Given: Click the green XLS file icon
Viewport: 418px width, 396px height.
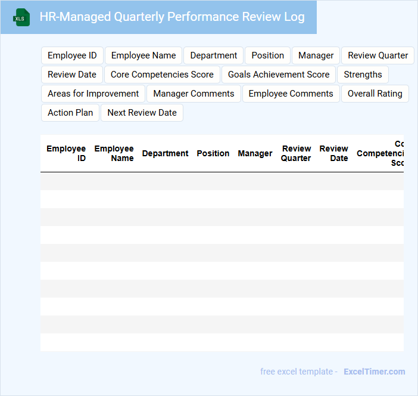Looking at the screenshot, I should 21,17.
